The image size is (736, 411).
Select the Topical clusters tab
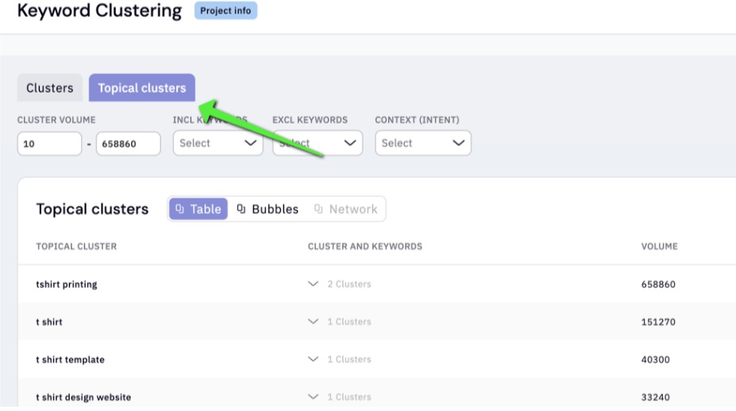pos(141,88)
